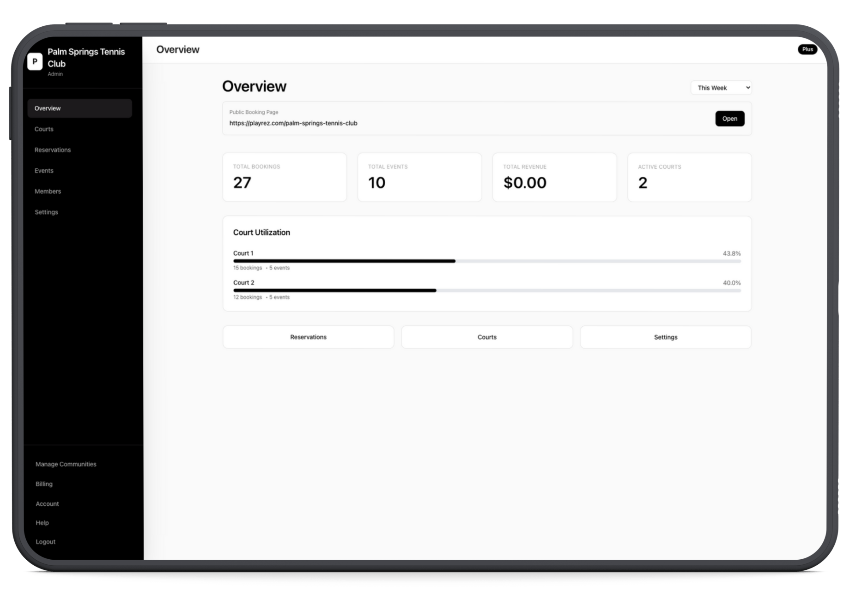Screen dimensions: 849x589
Task: Click Open next to the public booking URL
Action: (730, 118)
